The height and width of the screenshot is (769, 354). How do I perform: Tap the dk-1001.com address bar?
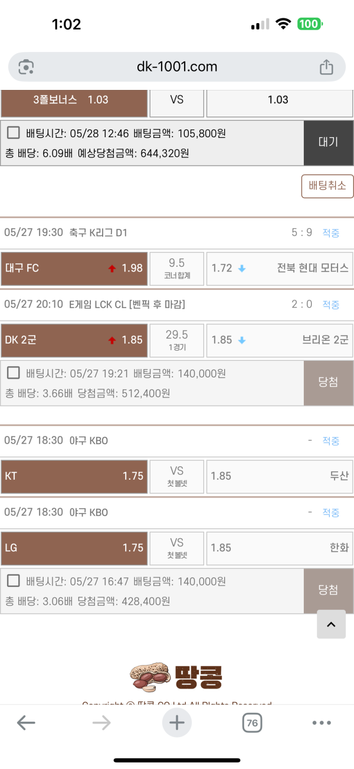coord(176,67)
